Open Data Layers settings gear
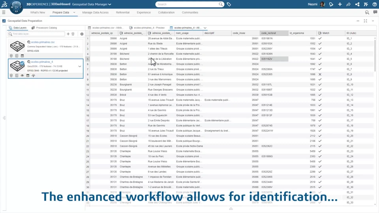Image resolution: width=379 pixels, height=213 pixels. (82, 34)
